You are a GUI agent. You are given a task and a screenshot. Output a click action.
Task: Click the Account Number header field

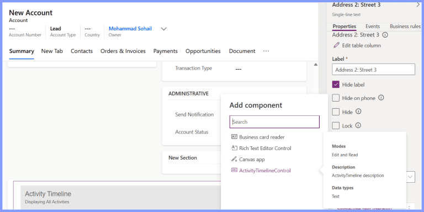tap(25, 31)
